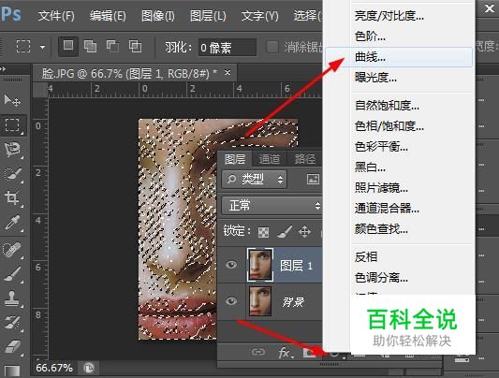
Task: Select the Eraser tool
Action: pos(12,346)
